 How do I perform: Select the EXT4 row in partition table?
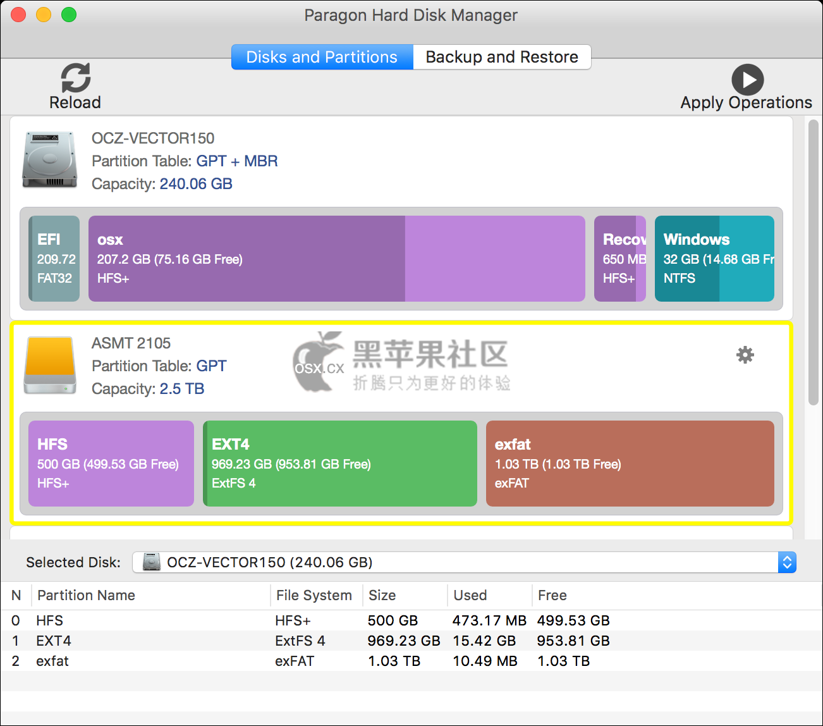click(x=411, y=641)
